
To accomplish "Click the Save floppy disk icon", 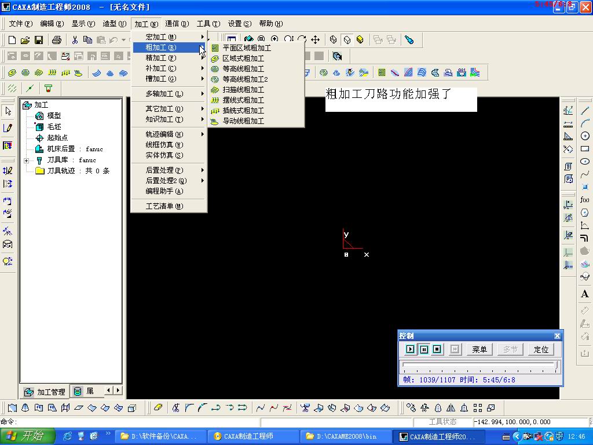I will point(39,40).
